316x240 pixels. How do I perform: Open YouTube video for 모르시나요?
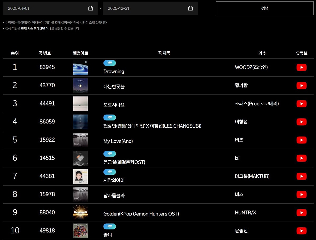(301, 104)
